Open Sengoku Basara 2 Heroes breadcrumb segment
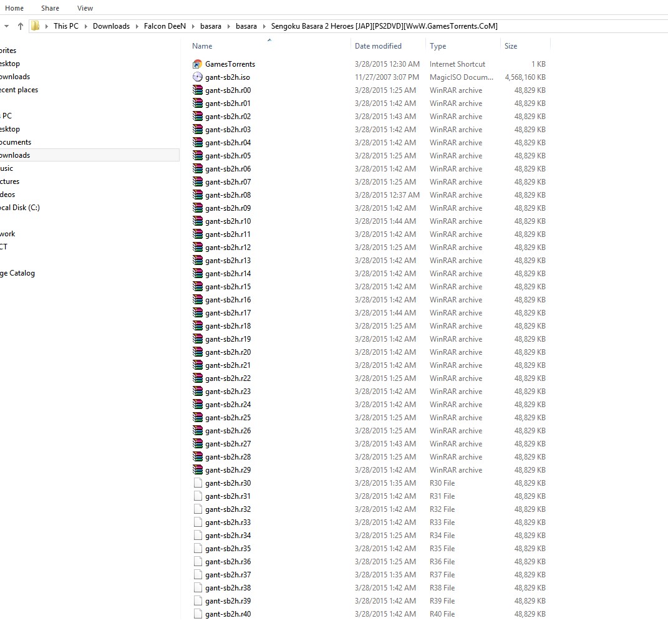This screenshot has width=668, height=621. click(x=384, y=26)
